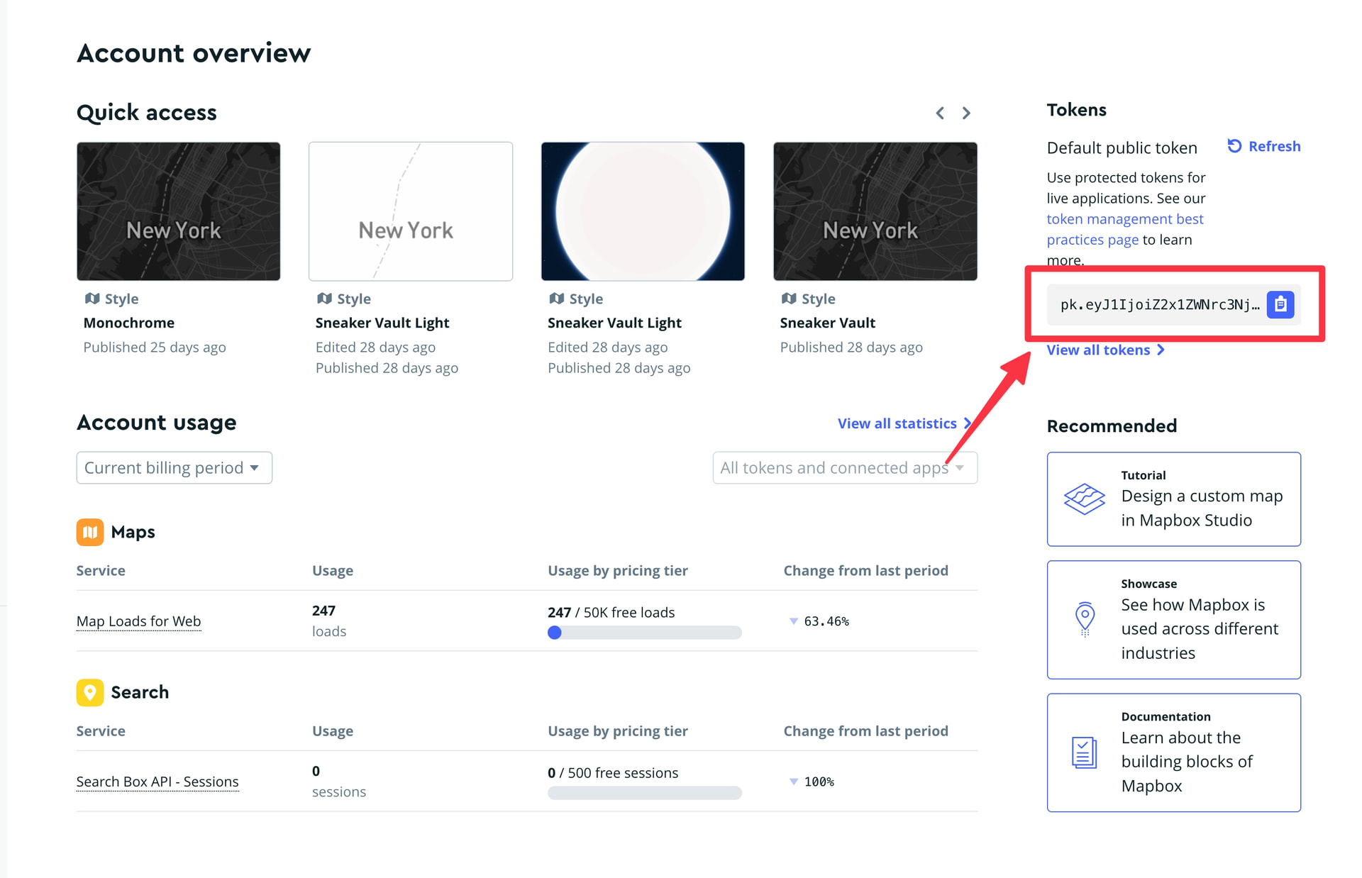Image resolution: width=1362 pixels, height=878 pixels.
Task: Click the 63.46% change value
Action: pyautogui.click(x=826, y=621)
